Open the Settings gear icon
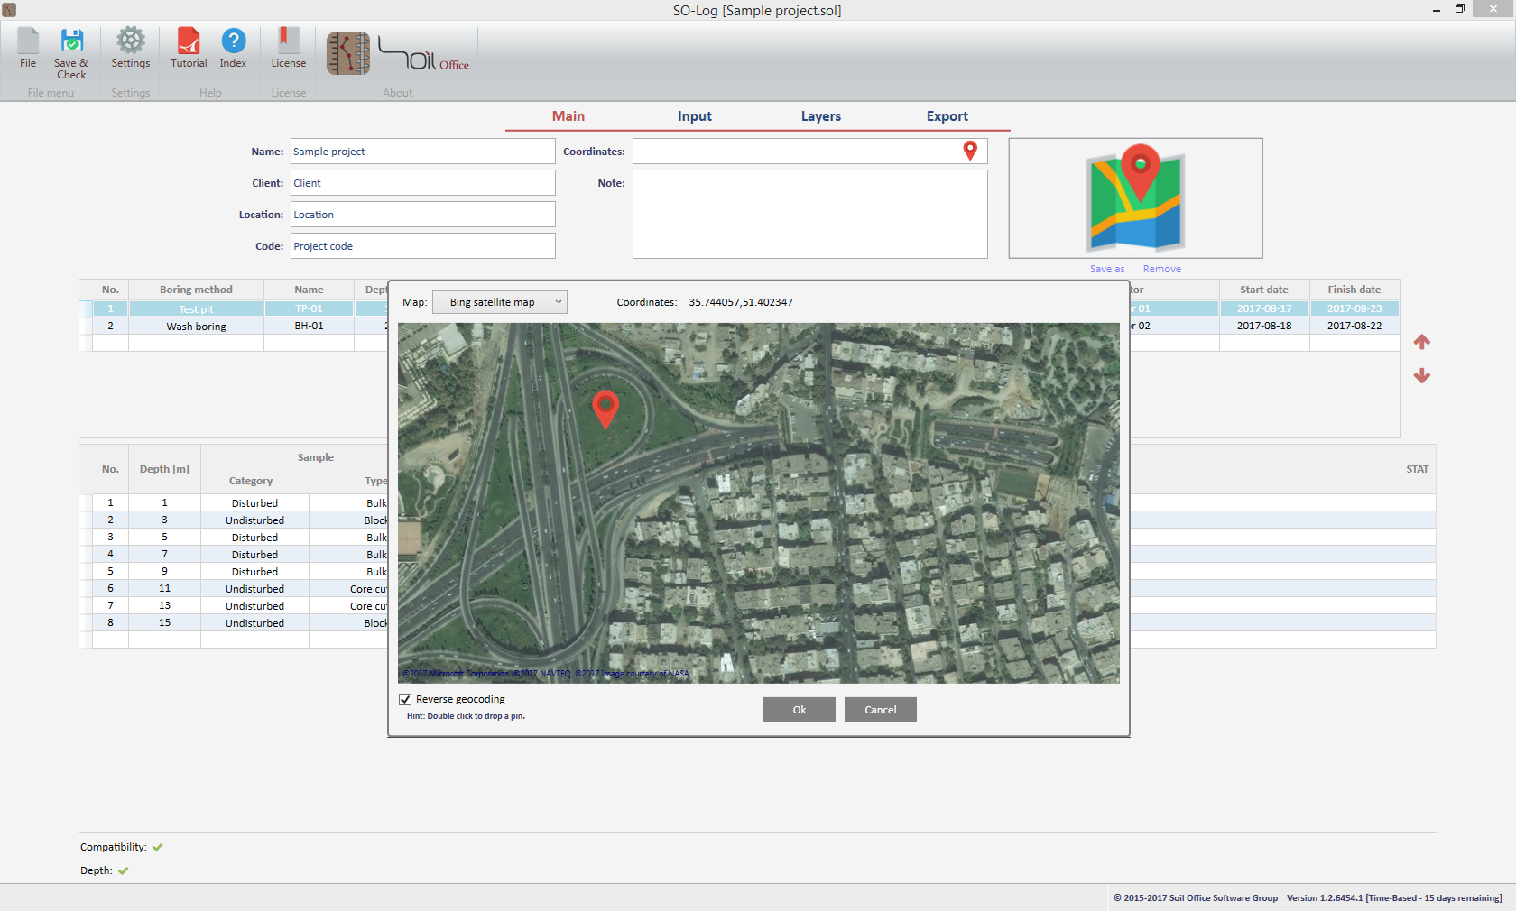Screen dimensions: 1516x911 pos(131,41)
